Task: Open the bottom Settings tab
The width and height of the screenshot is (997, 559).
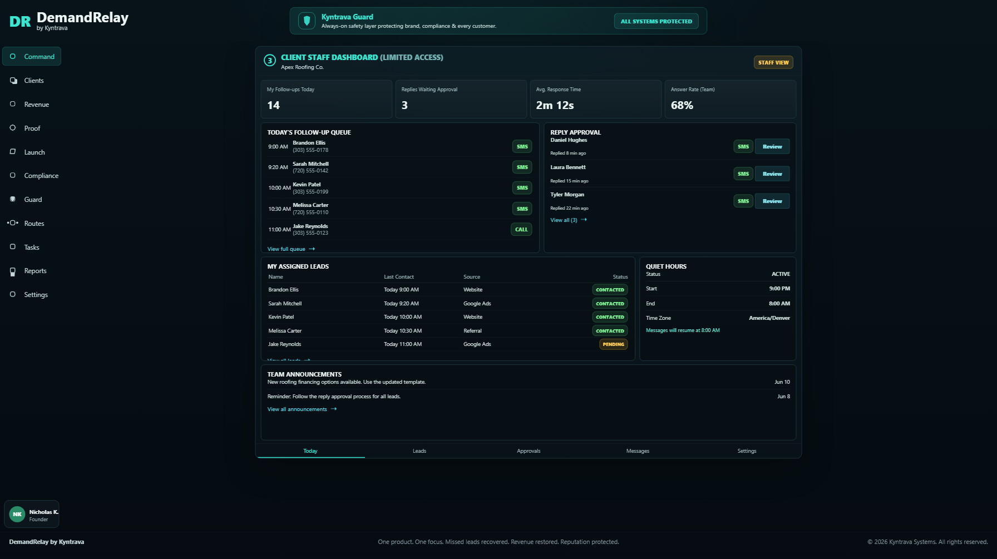Action: coord(747,451)
